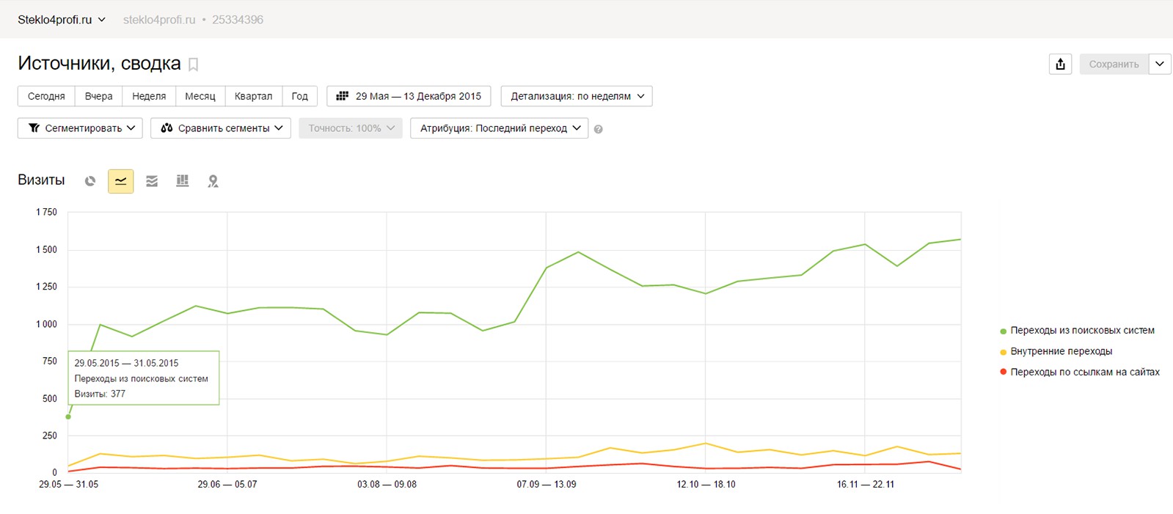Select the pie chart view icon
The image size is (1173, 514).
pyautogui.click(x=90, y=181)
